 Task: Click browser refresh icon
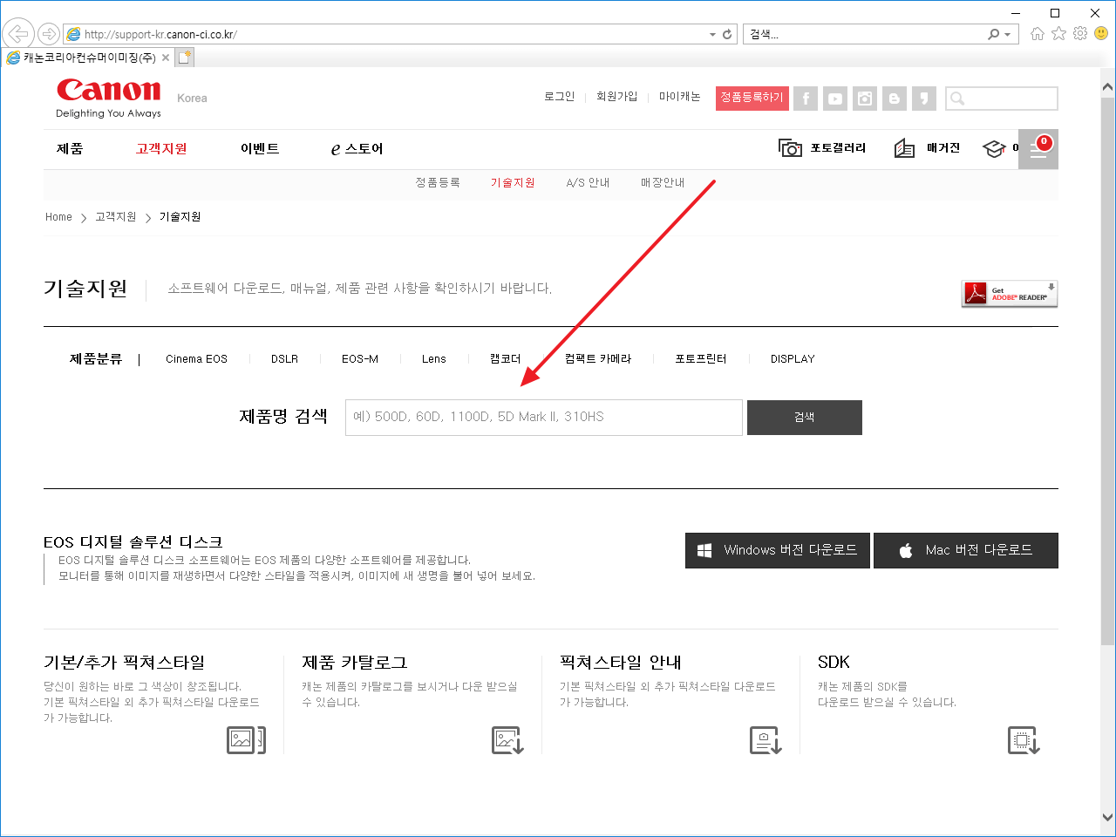click(727, 34)
